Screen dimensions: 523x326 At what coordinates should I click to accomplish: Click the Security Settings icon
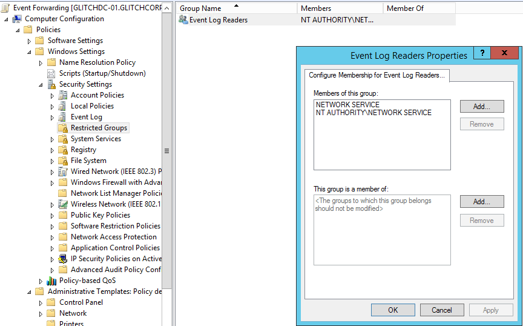51,84
